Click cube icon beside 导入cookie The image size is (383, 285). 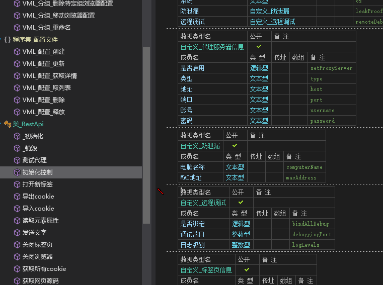tap(17, 209)
